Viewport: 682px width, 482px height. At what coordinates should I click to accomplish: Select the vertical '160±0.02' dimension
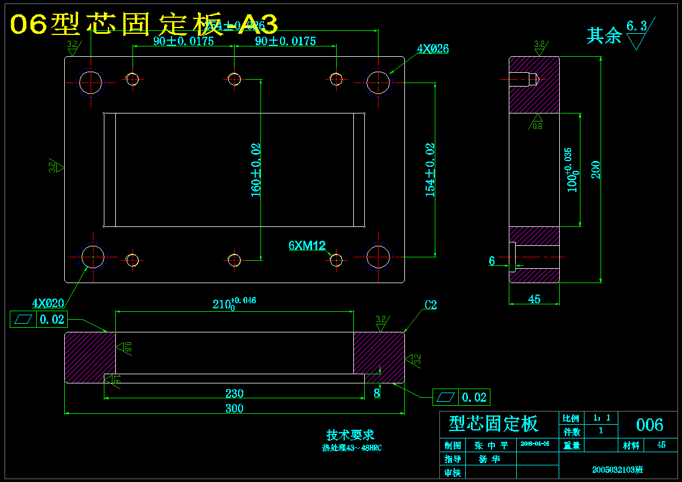(x=256, y=170)
